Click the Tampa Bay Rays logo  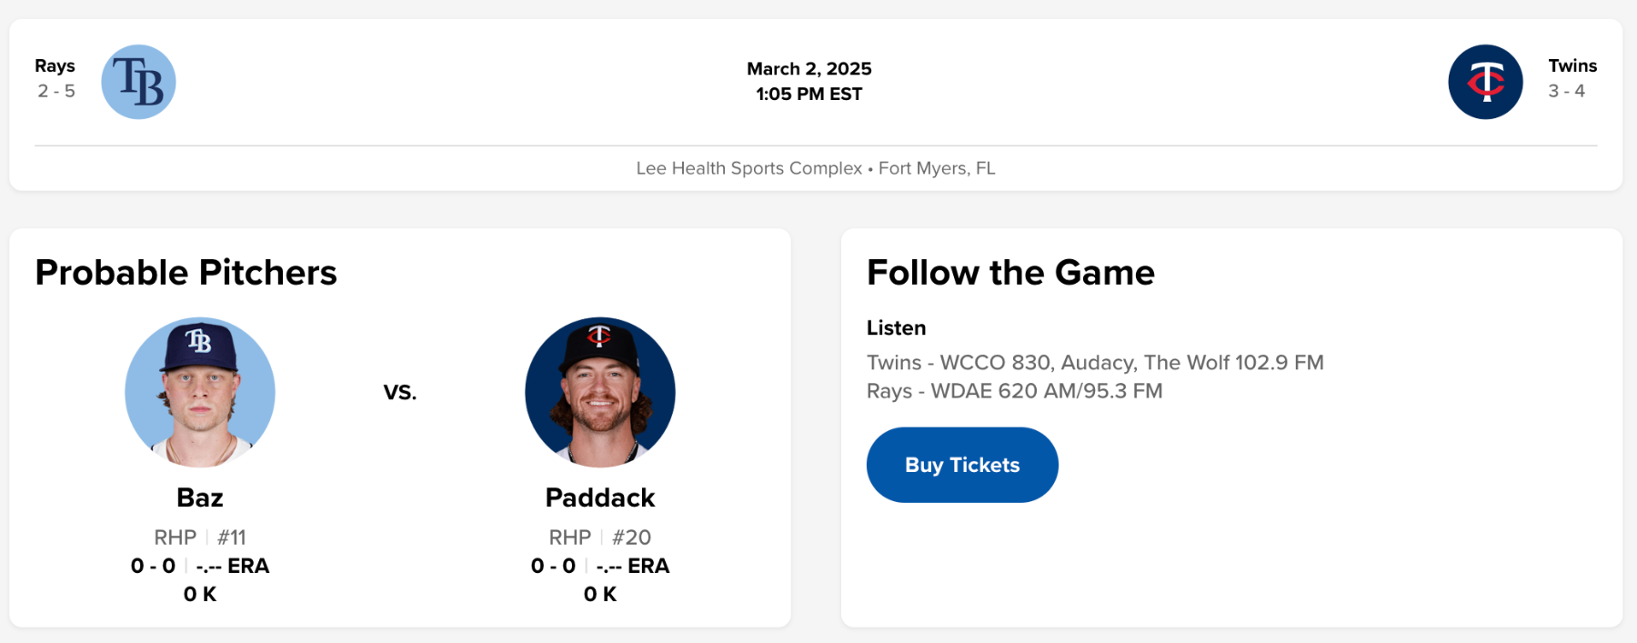(x=138, y=82)
